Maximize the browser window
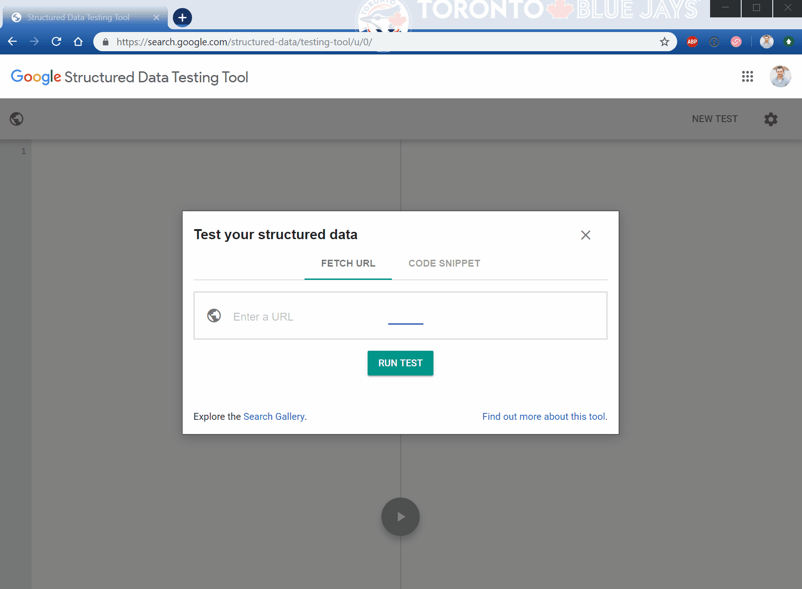The width and height of the screenshot is (802, 589). click(757, 8)
